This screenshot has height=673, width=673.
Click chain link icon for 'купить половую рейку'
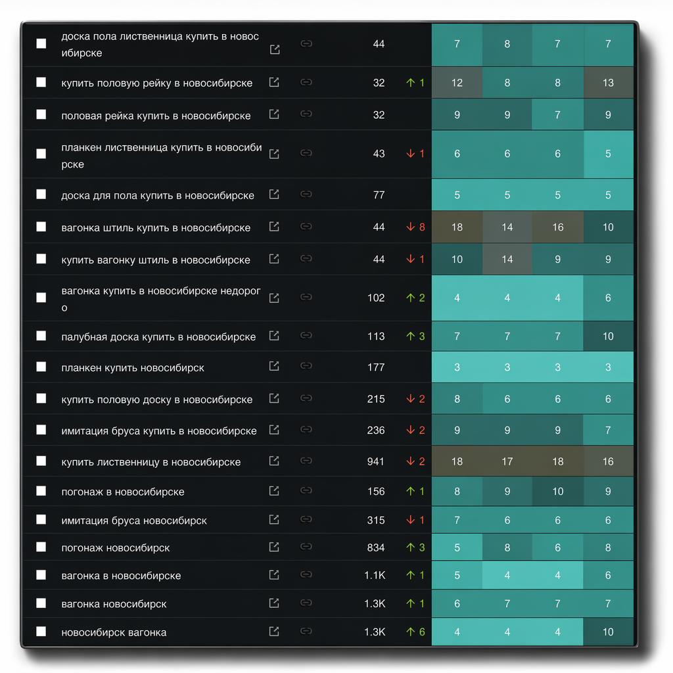[x=306, y=81]
